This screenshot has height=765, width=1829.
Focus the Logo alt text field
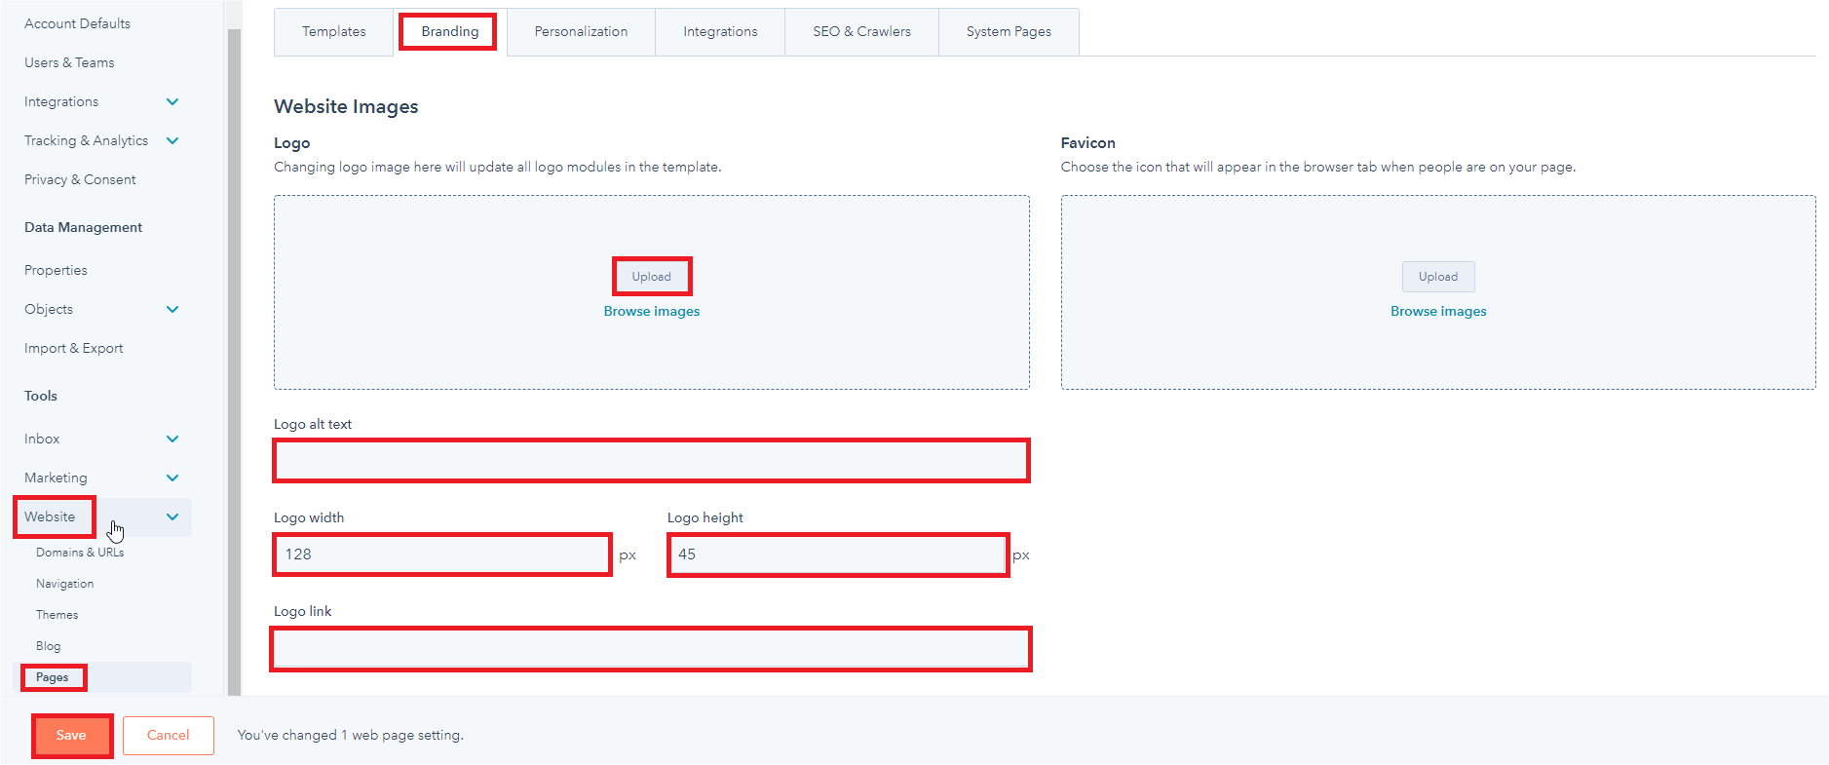(x=651, y=461)
